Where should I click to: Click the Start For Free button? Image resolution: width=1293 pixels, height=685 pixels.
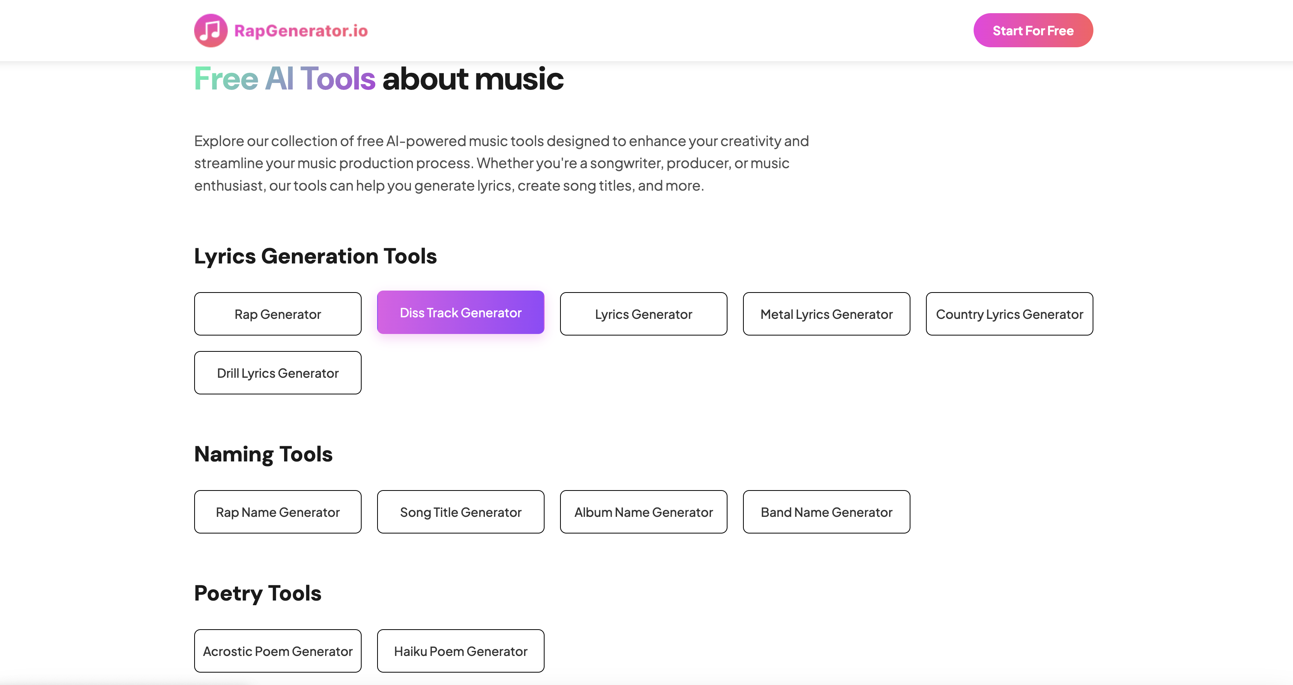[x=1033, y=30]
